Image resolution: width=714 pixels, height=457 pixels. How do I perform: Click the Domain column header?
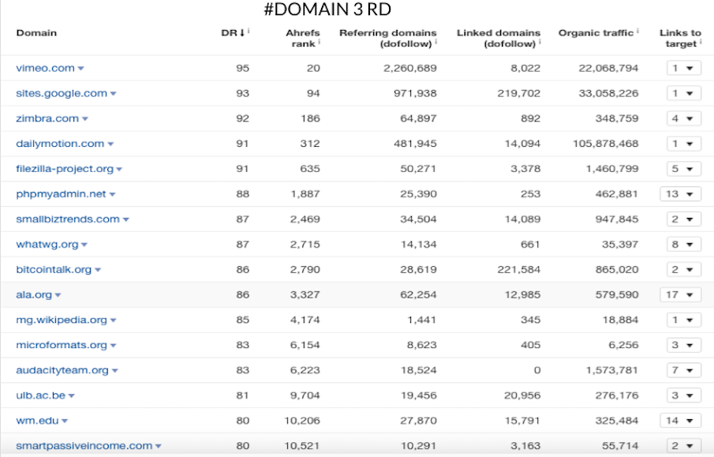(36, 33)
